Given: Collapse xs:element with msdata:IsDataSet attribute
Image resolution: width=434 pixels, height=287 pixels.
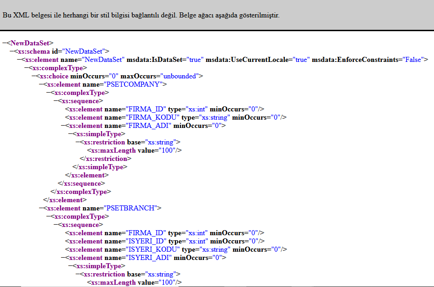Looking at the screenshot, I should click(19, 60).
